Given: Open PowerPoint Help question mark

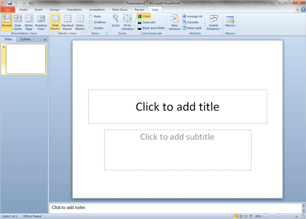Looking at the screenshot, I should click(303, 9).
